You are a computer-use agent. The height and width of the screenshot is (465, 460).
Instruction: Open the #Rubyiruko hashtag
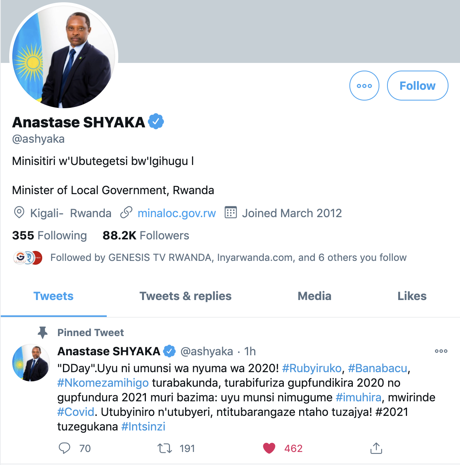point(312,368)
